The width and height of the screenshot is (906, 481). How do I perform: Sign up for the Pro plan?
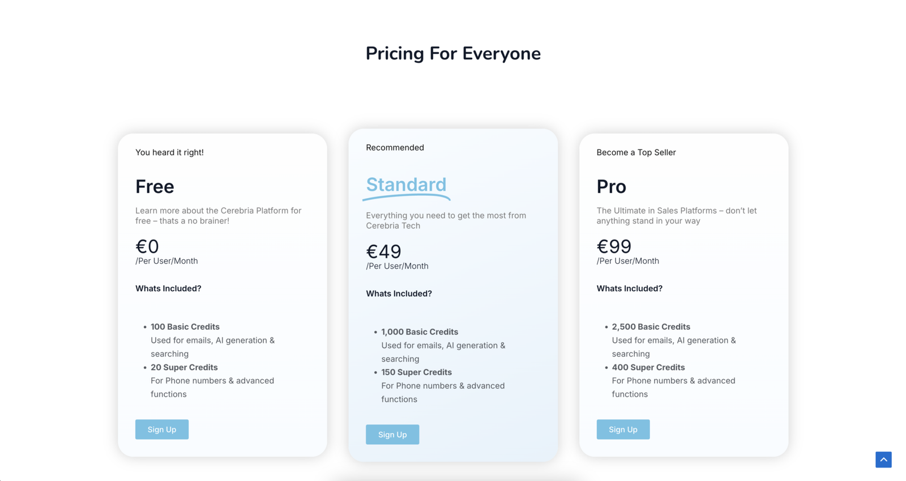pos(623,430)
